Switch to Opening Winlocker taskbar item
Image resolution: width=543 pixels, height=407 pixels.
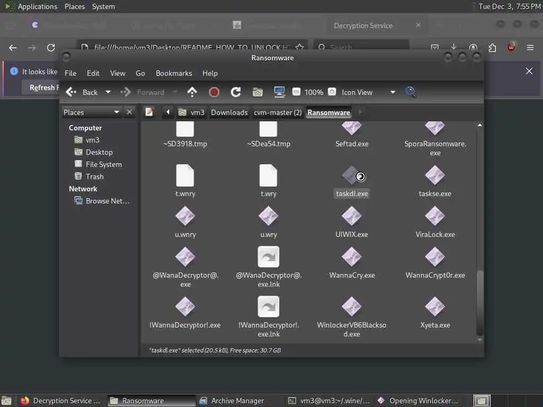coord(419,401)
